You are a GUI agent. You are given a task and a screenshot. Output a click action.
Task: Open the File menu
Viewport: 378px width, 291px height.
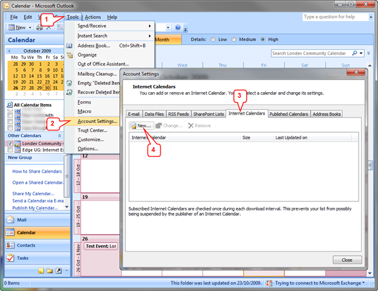click(14, 17)
